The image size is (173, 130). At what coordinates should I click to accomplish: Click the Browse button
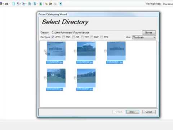[x=149, y=32]
